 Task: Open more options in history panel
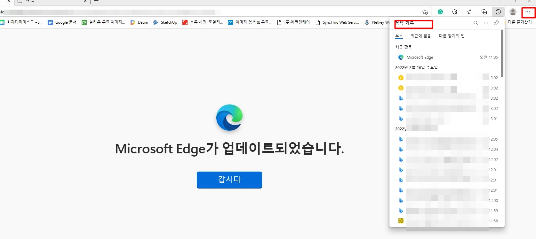tap(486, 23)
